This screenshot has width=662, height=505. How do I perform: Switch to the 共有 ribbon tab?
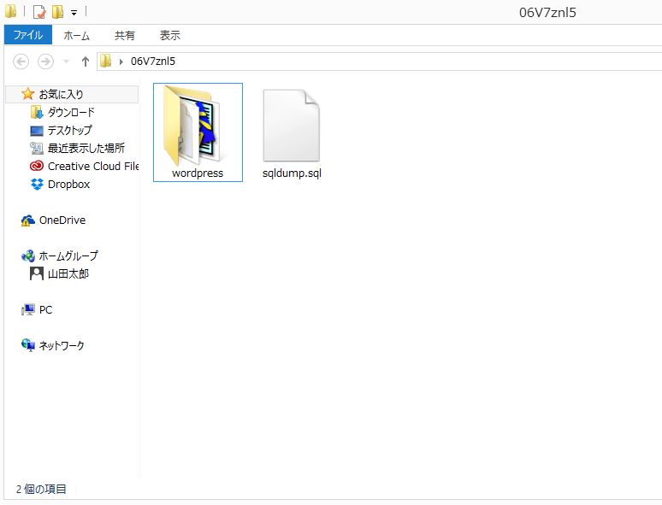[x=125, y=35]
